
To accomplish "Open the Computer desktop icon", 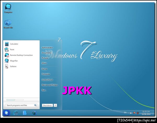I will 8,8.
